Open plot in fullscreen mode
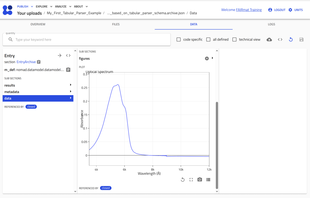The width and height of the screenshot is (310, 198). click(191, 180)
